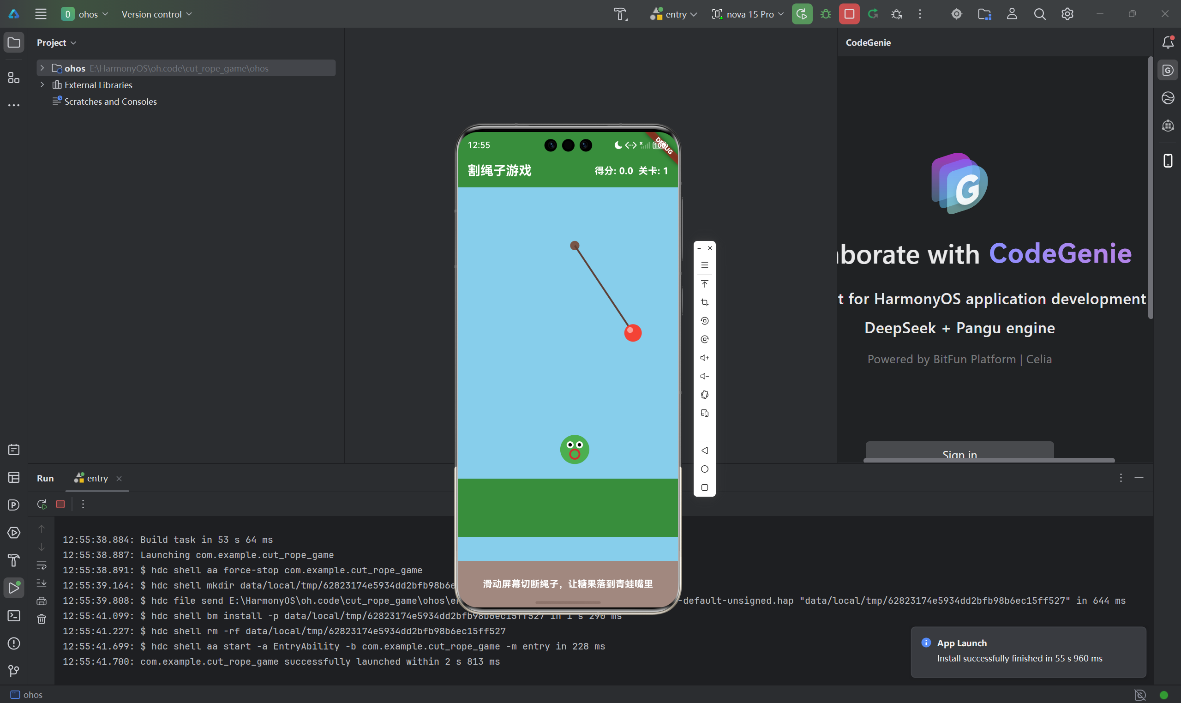Toggle soft-wrap in Run console
Viewport: 1181px width, 703px height.
pos(42,565)
